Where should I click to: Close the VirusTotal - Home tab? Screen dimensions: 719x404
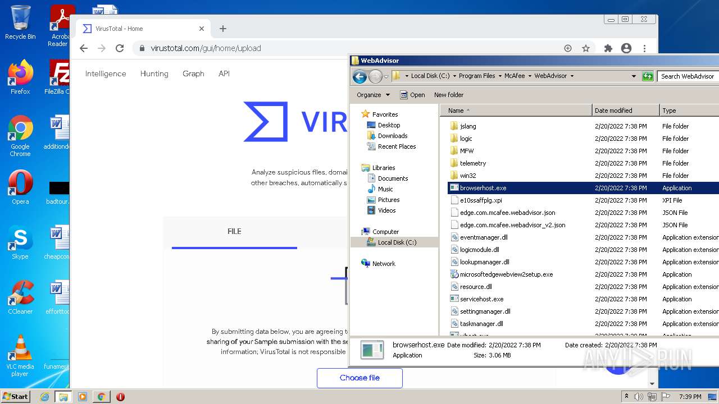tap(202, 29)
